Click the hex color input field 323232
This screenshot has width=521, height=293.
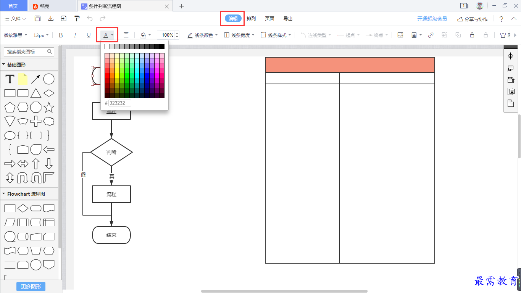(x=120, y=103)
